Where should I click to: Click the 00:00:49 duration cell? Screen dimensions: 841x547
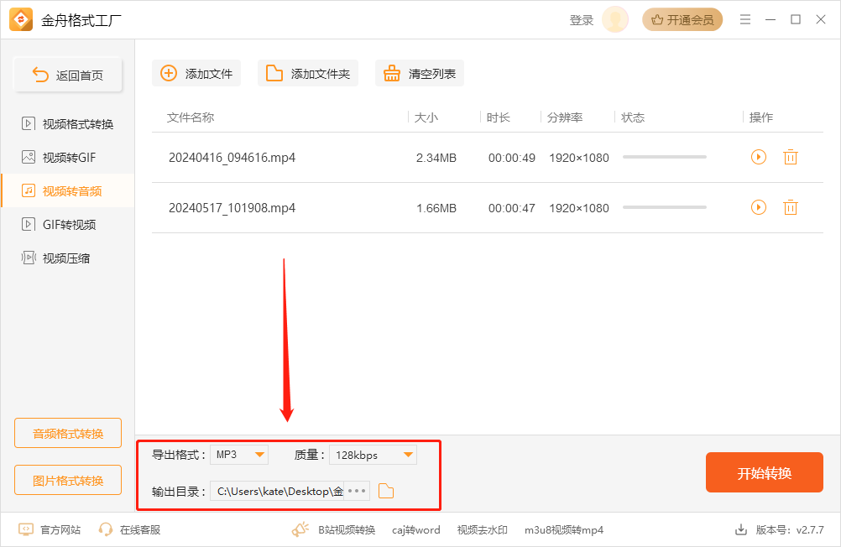tap(512, 158)
